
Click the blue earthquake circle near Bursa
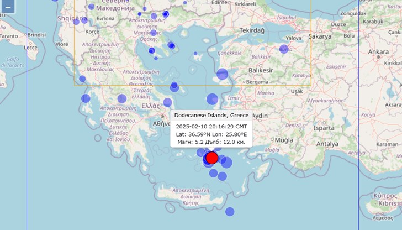click(x=284, y=49)
